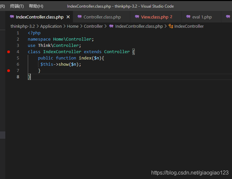Click 'function' keyword on line 5

click(66, 58)
